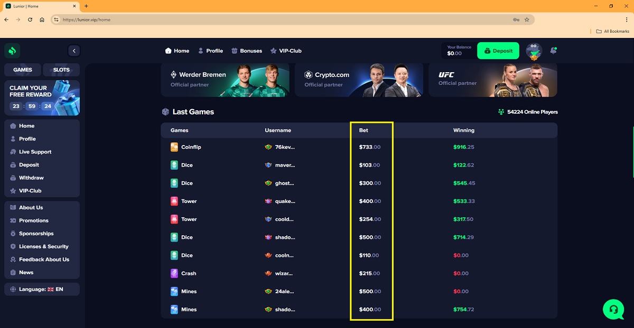This screenshot has height=328, width=634.
Task: Click the live support headset chat icon
Action: (613, 310)
